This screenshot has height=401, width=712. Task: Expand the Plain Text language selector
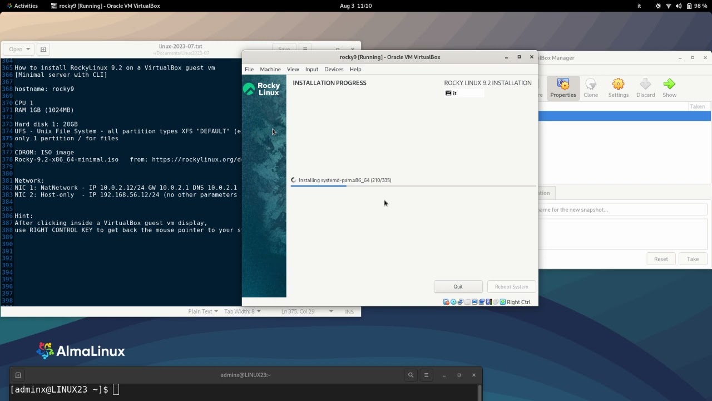pos(203,311)
